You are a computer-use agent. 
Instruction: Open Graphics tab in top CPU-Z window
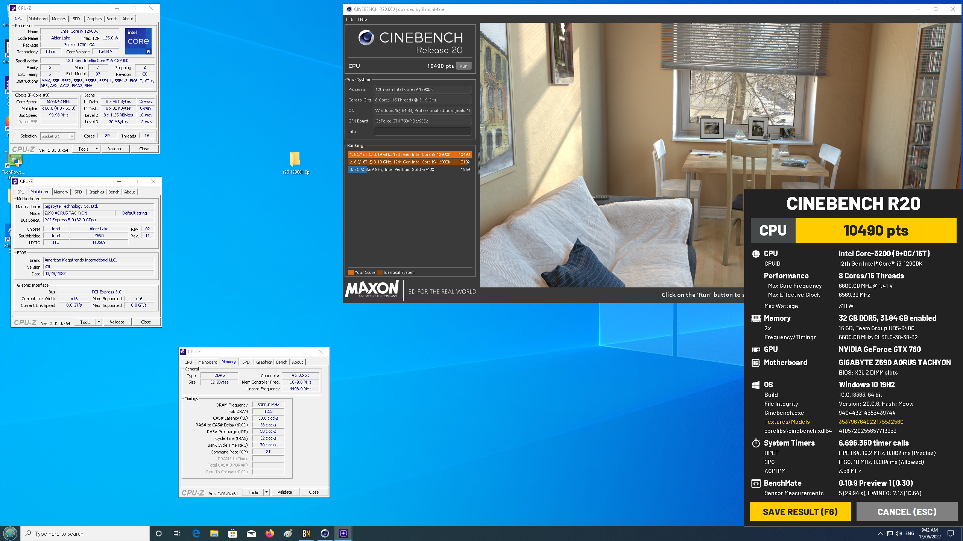point(94,19)
